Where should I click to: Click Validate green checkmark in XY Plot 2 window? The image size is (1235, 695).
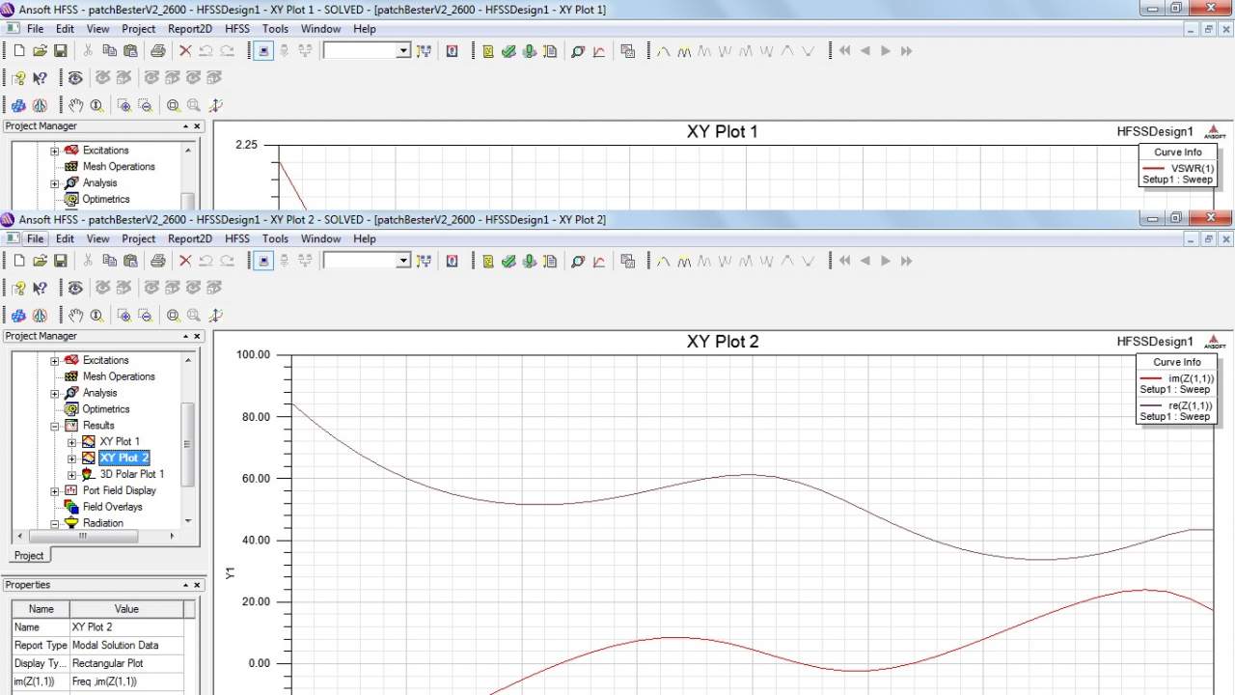point(508,261)
